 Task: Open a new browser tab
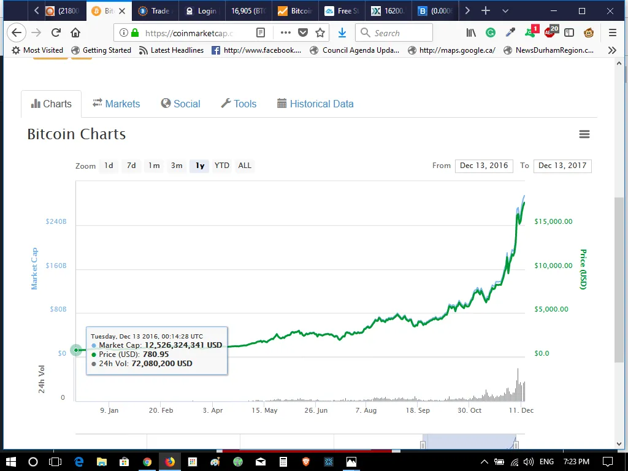coord(486,11)
